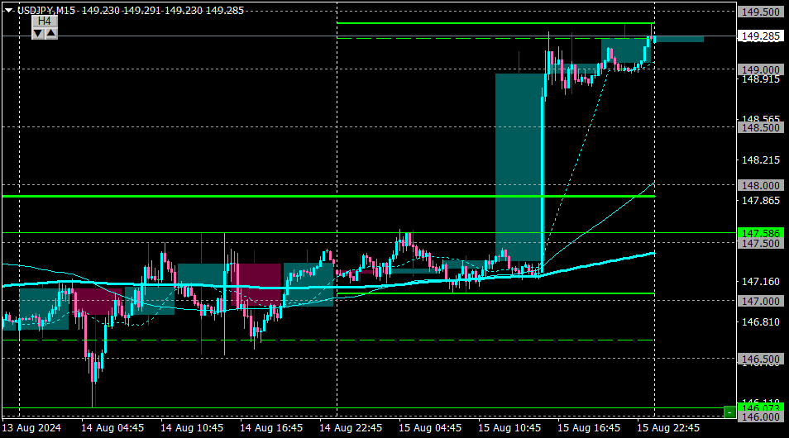
Task: Click the 147.160 price scale value
Action: (761, 282)
